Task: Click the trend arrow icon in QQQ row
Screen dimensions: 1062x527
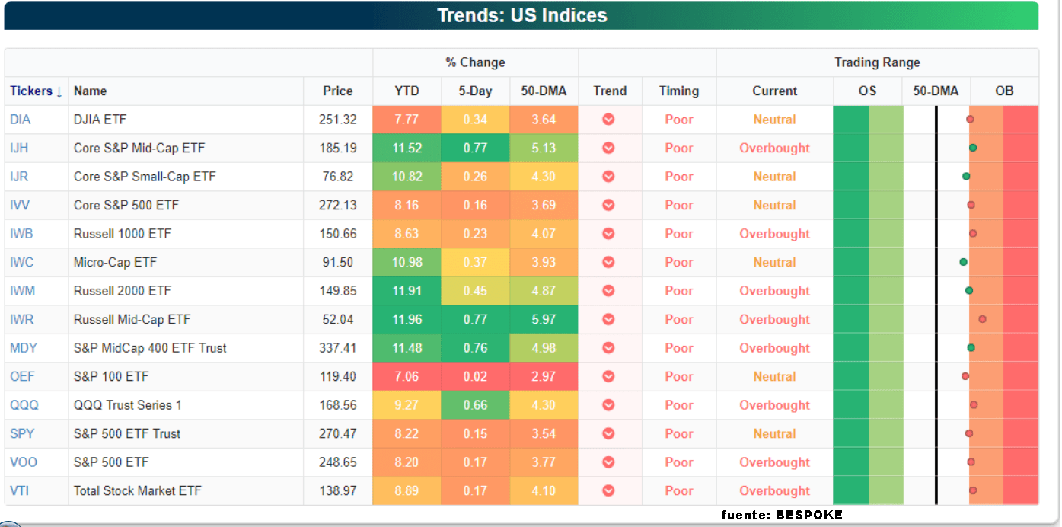Action: click(x=608, y=405)
